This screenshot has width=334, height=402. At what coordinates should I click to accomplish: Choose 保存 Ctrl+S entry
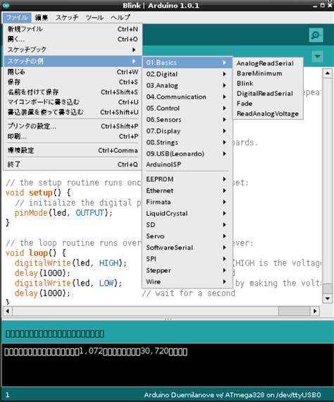coord(73,82)
